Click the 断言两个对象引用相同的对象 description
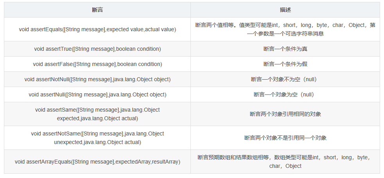The image size is (384, 178). click(285, 114)
